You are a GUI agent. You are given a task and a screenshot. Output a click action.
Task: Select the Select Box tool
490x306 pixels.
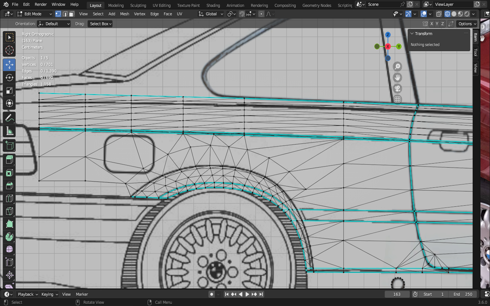coord(10,37)
